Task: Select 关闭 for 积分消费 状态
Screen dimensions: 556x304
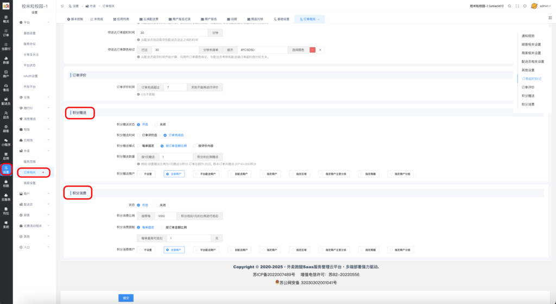Action: click(160, 205)
